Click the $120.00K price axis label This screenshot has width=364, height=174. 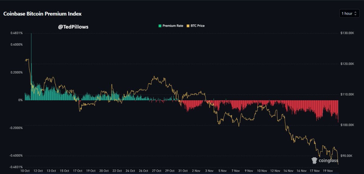pyautogui.click(x=347, y=64)
